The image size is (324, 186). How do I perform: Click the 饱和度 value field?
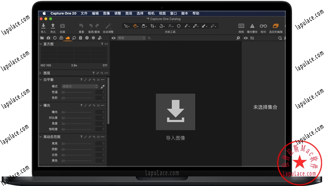point(100,129)
